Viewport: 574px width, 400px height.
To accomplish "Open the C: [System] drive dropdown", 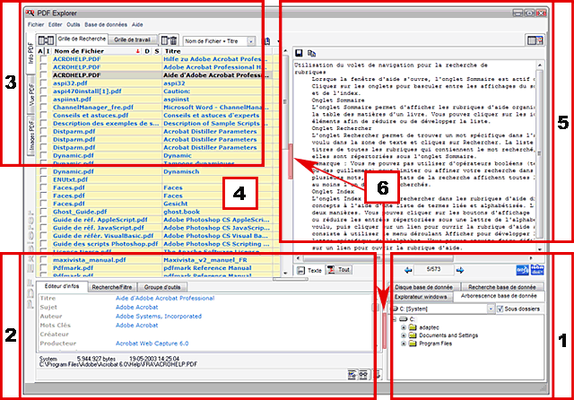I will tap(491, 309).
